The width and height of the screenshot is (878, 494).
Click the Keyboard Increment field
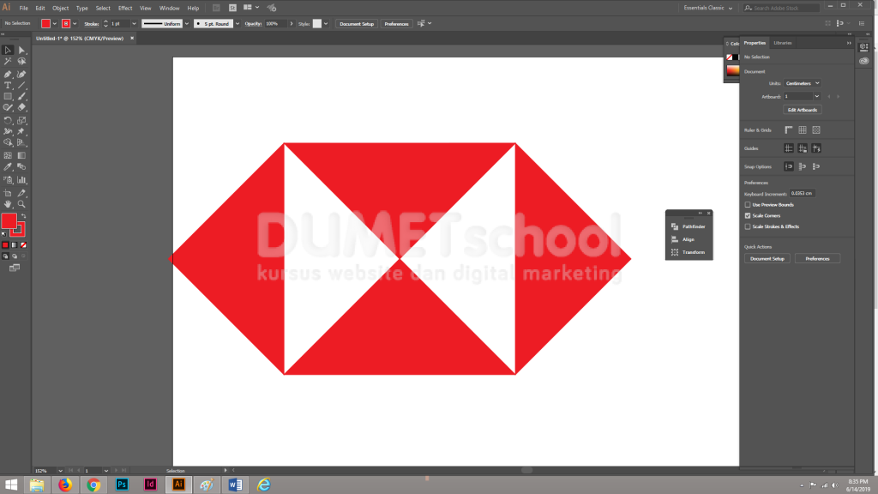(802, 194)
